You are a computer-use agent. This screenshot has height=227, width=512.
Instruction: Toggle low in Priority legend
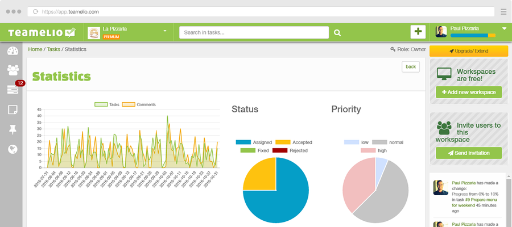point(356,142)
